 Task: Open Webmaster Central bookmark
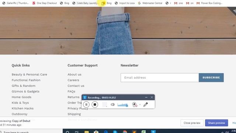click(150, 3)
